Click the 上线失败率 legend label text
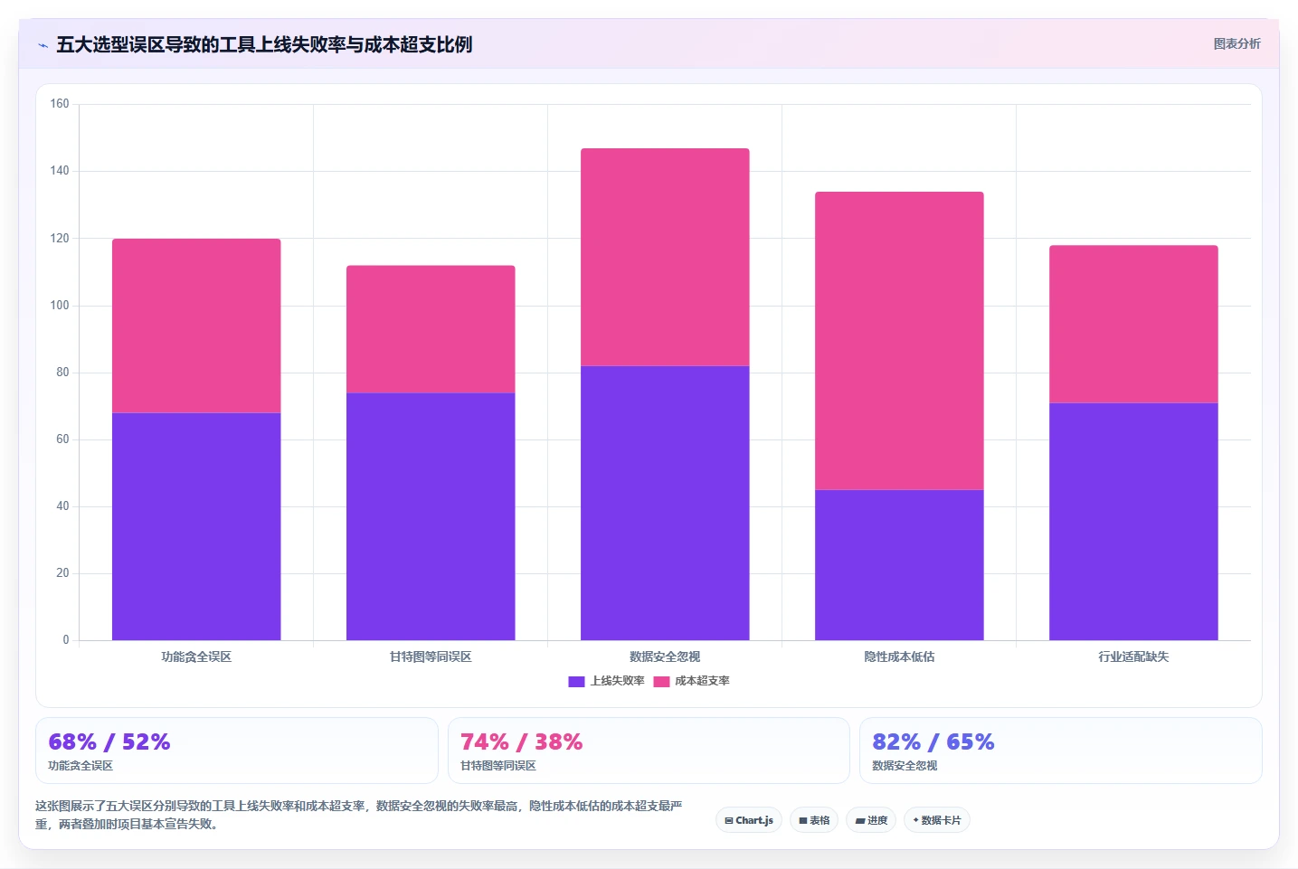The height and width of the screenshot is (869, 1298). (x=617, y=681)
